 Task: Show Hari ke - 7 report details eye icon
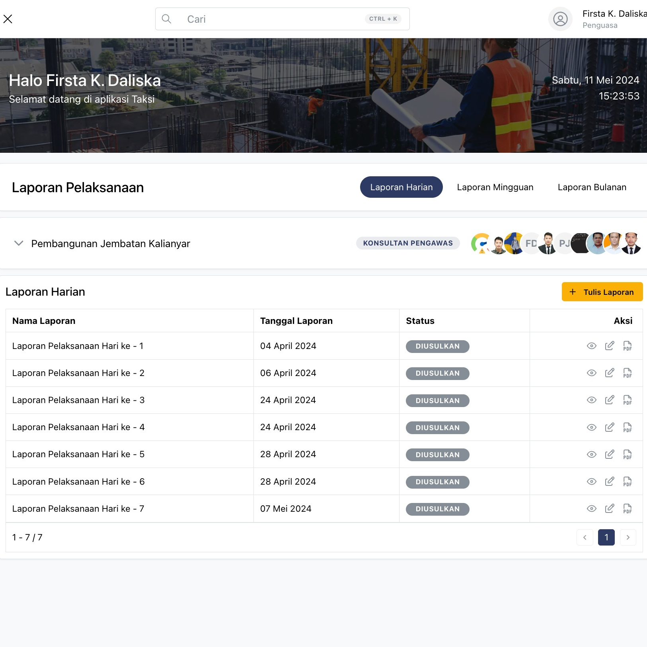pyautogui.click(x=591, y=509)
